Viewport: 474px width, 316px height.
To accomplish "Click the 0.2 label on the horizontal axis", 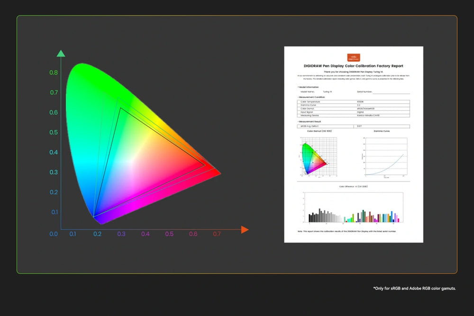I will [97, 234].
